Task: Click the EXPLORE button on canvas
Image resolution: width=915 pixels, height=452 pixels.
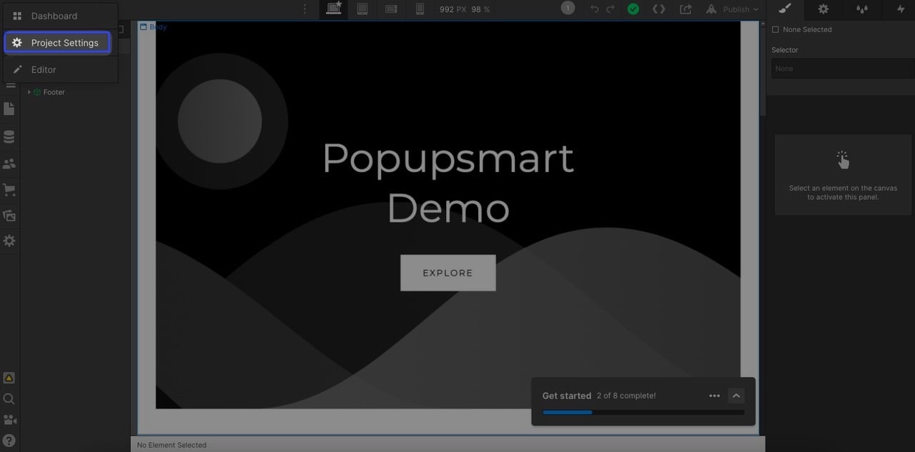Action: click(x=447, y=273)
